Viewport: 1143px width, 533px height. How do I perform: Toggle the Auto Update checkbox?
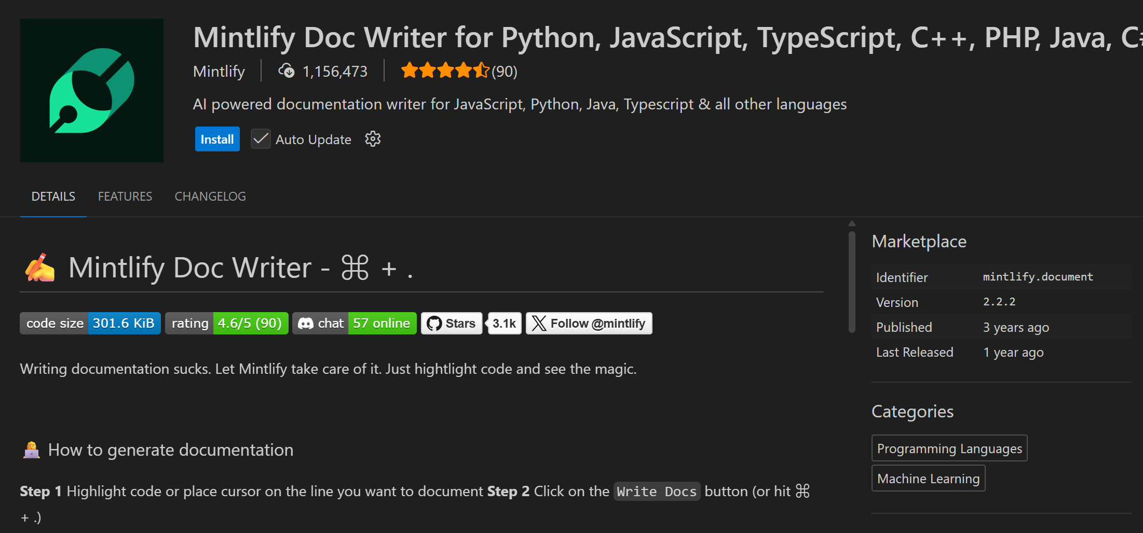coord(261,139)
